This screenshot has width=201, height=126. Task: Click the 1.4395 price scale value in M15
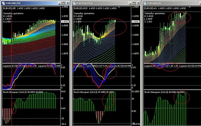tap(135, 16)
